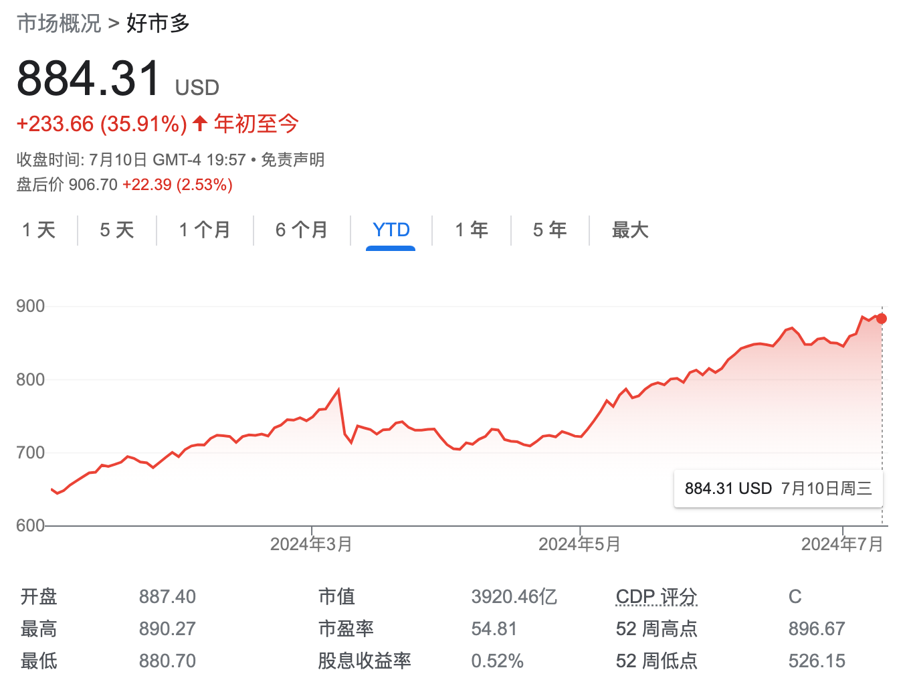Click the 市盈率 statistics label

click(346, 628)
